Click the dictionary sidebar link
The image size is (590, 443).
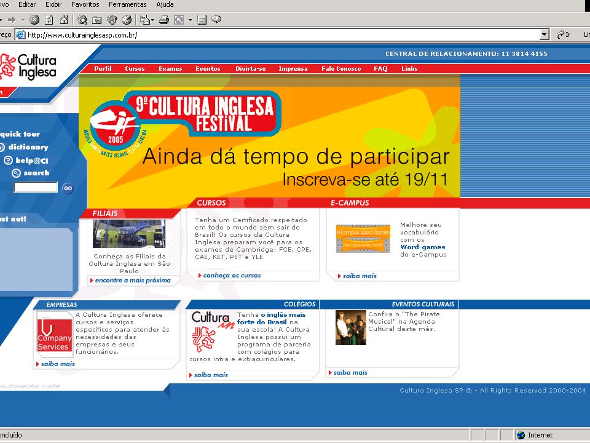(x=28, y=147)
